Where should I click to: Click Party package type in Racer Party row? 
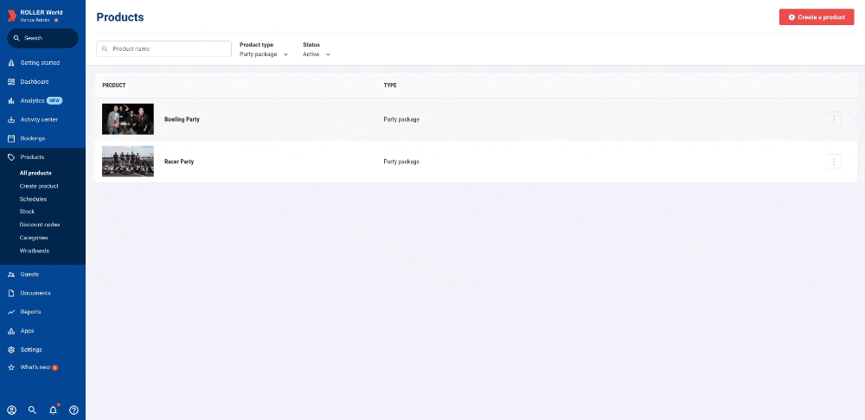401,162
